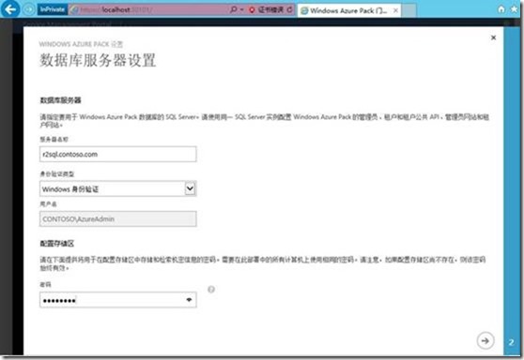
Task: Click the dropdown arrow of authentication type
Action: (190, 188)
